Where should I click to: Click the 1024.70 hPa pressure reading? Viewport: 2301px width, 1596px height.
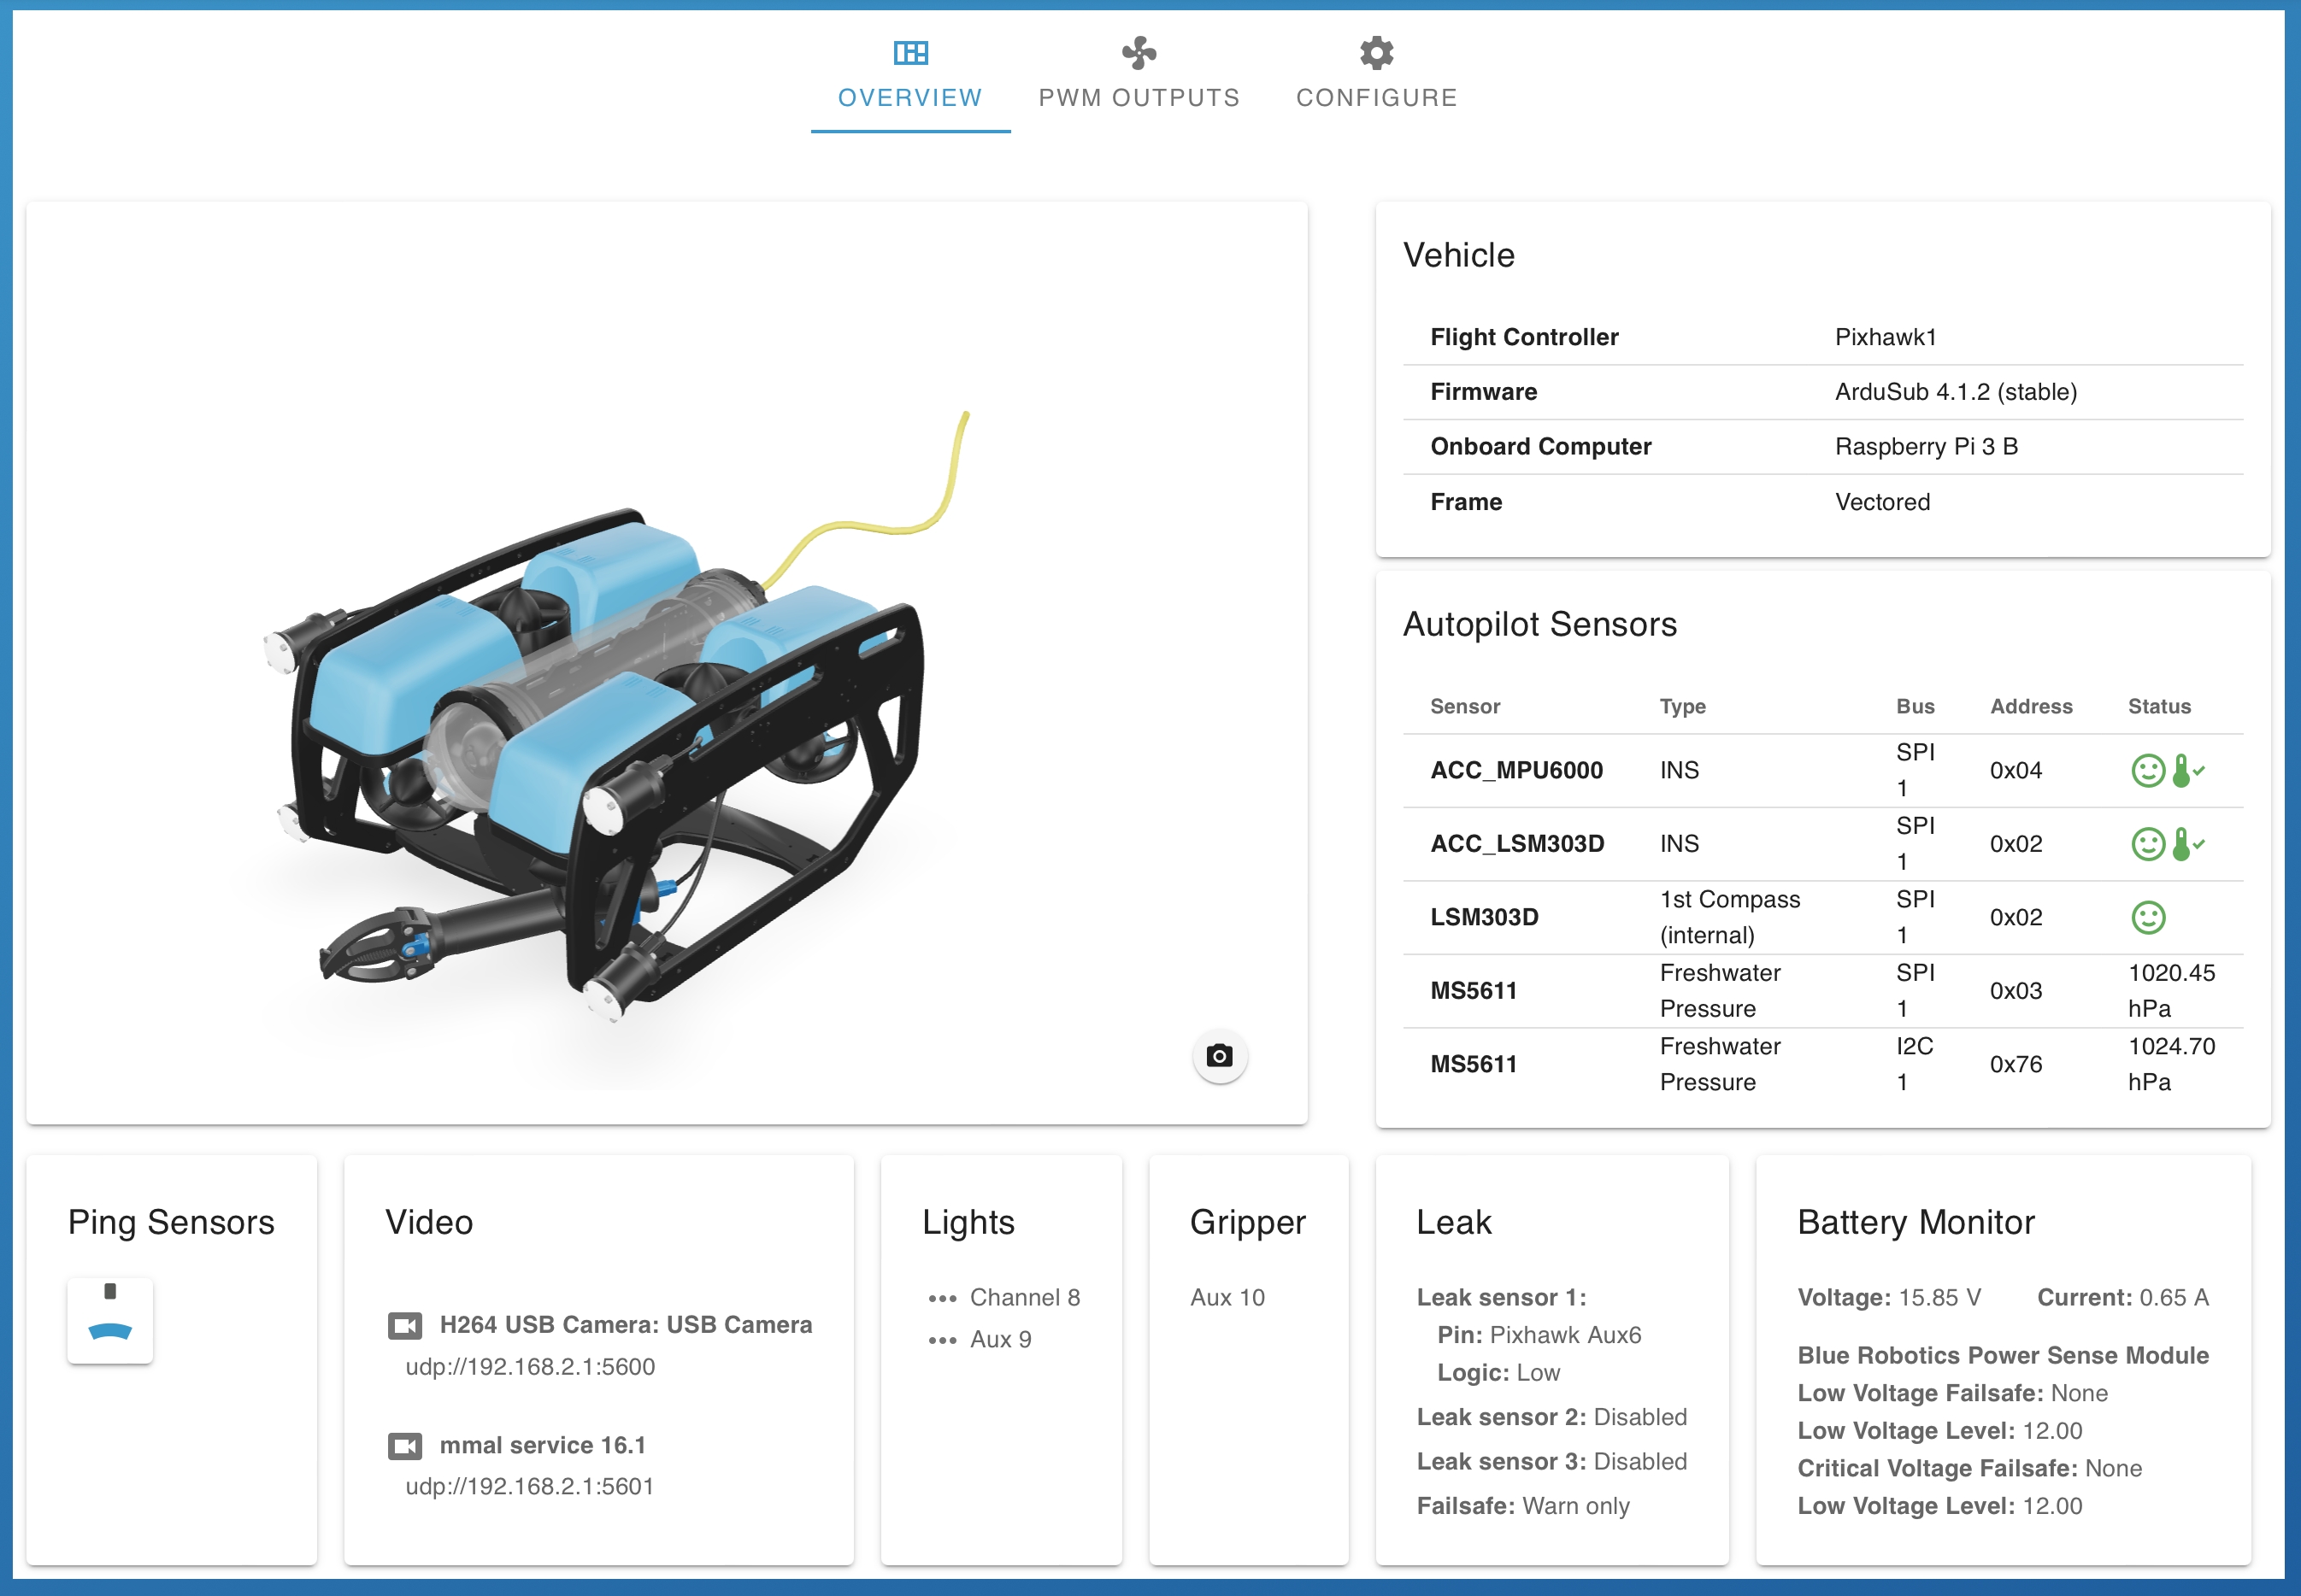[x=2171, y=1064]
